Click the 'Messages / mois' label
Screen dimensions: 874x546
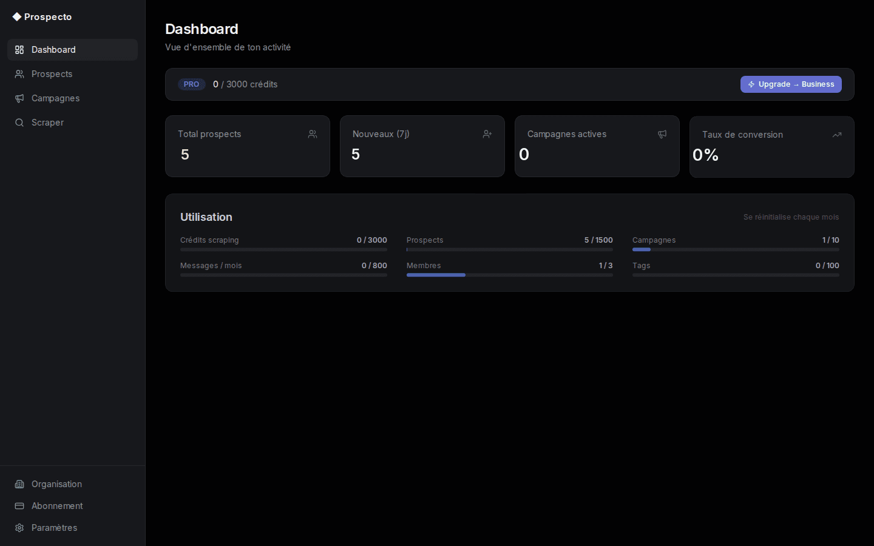(x=211, y=266)
